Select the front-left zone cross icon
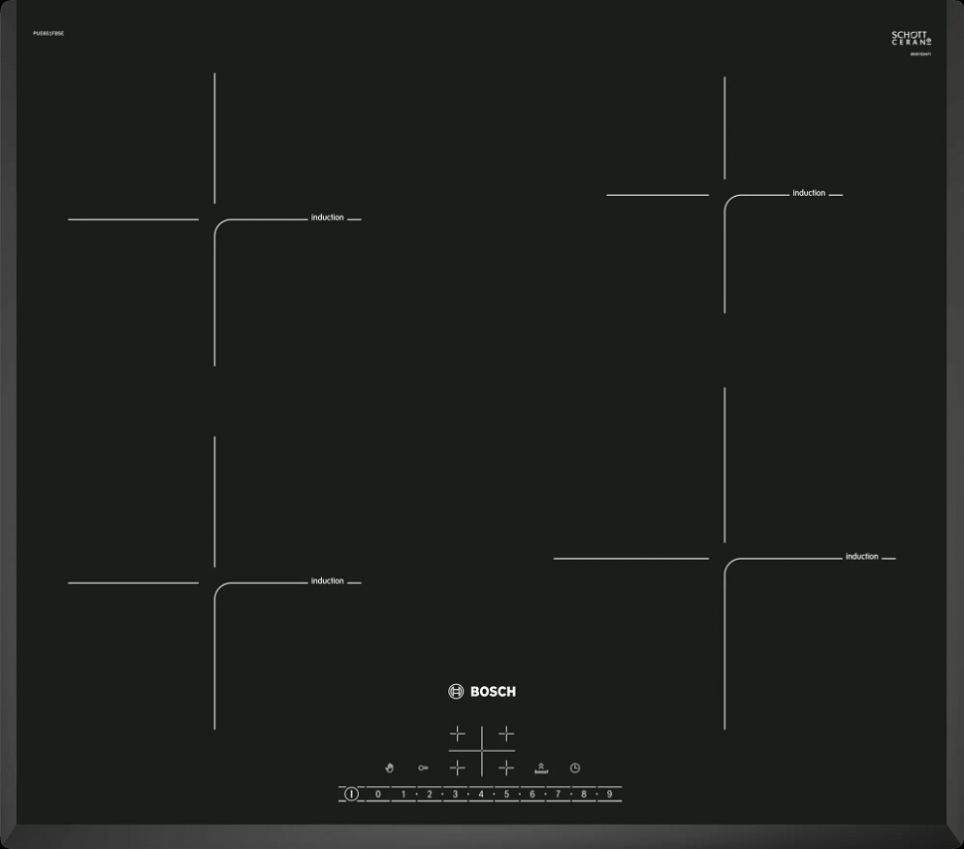Screen dimensions: 964x849 coord(457,767)
